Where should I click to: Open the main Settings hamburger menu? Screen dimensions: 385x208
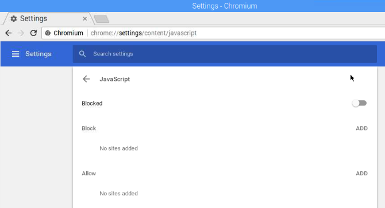(16, 54)
